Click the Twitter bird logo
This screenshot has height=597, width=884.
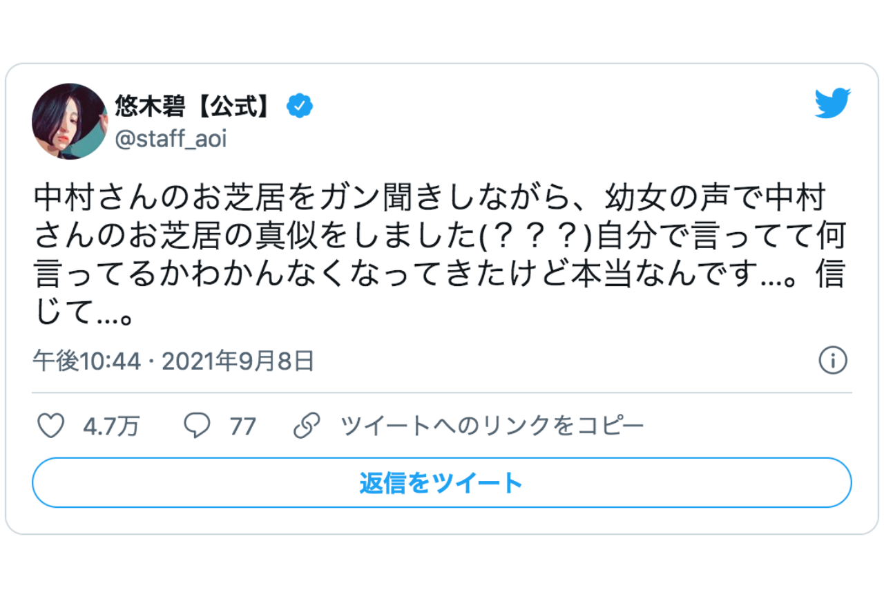[x=832, y=104]
